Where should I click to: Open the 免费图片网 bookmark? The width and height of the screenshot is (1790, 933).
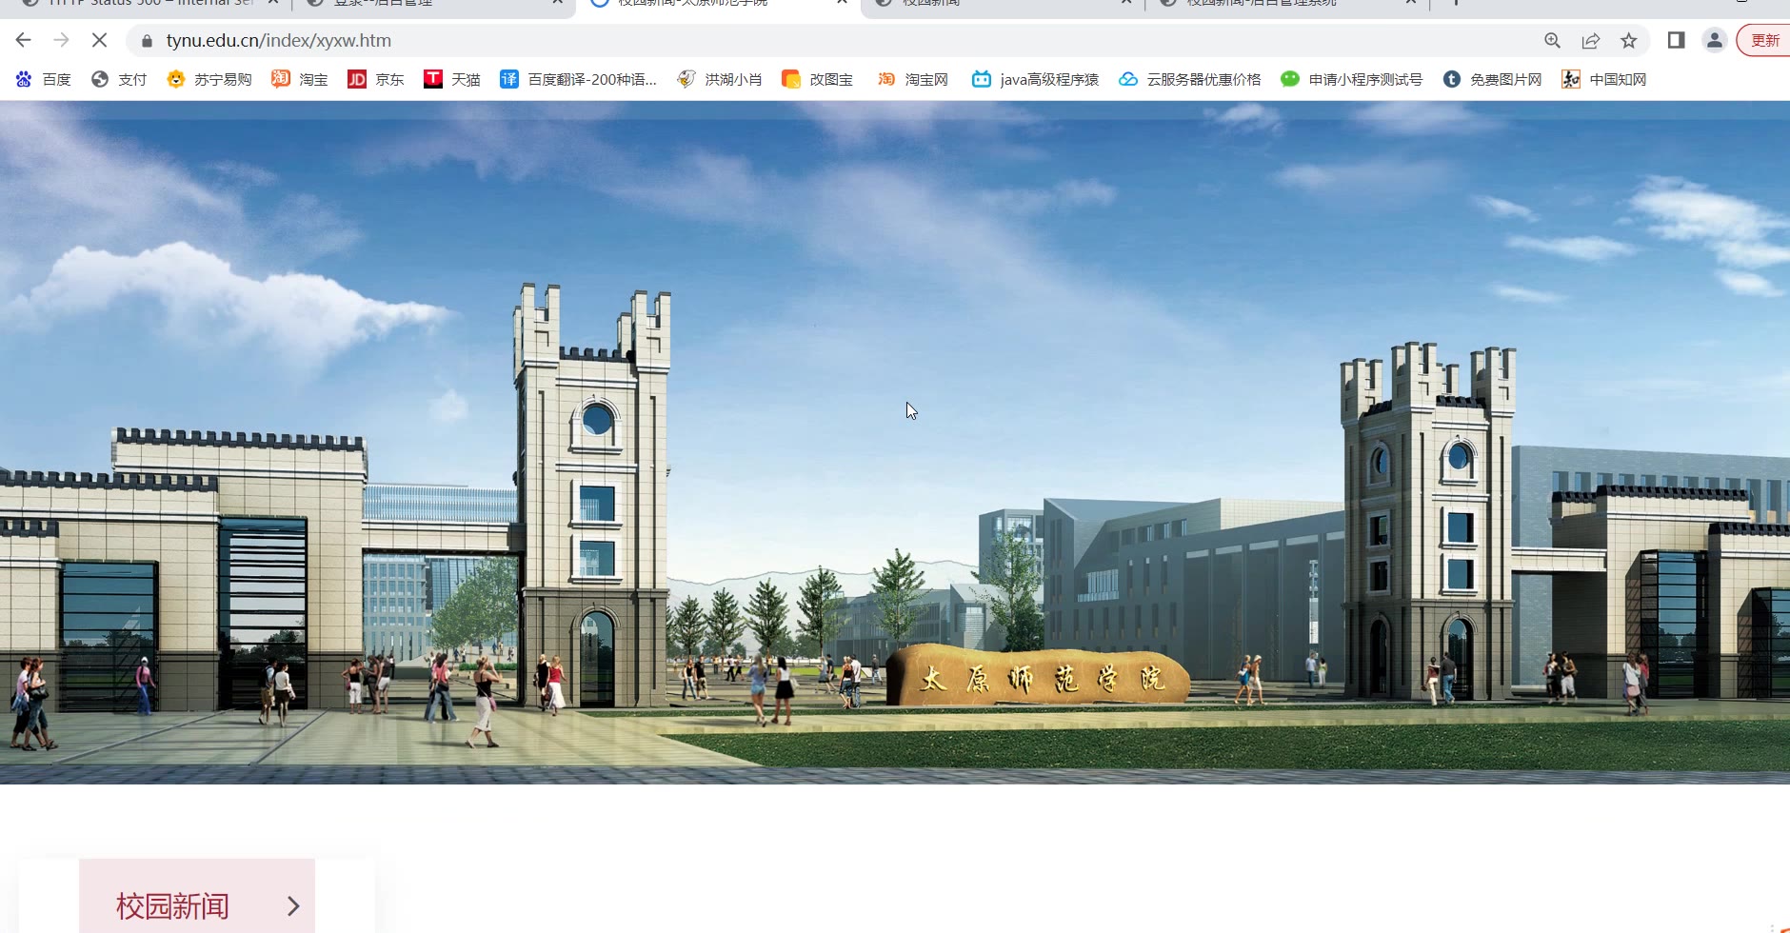point(1492,79)
